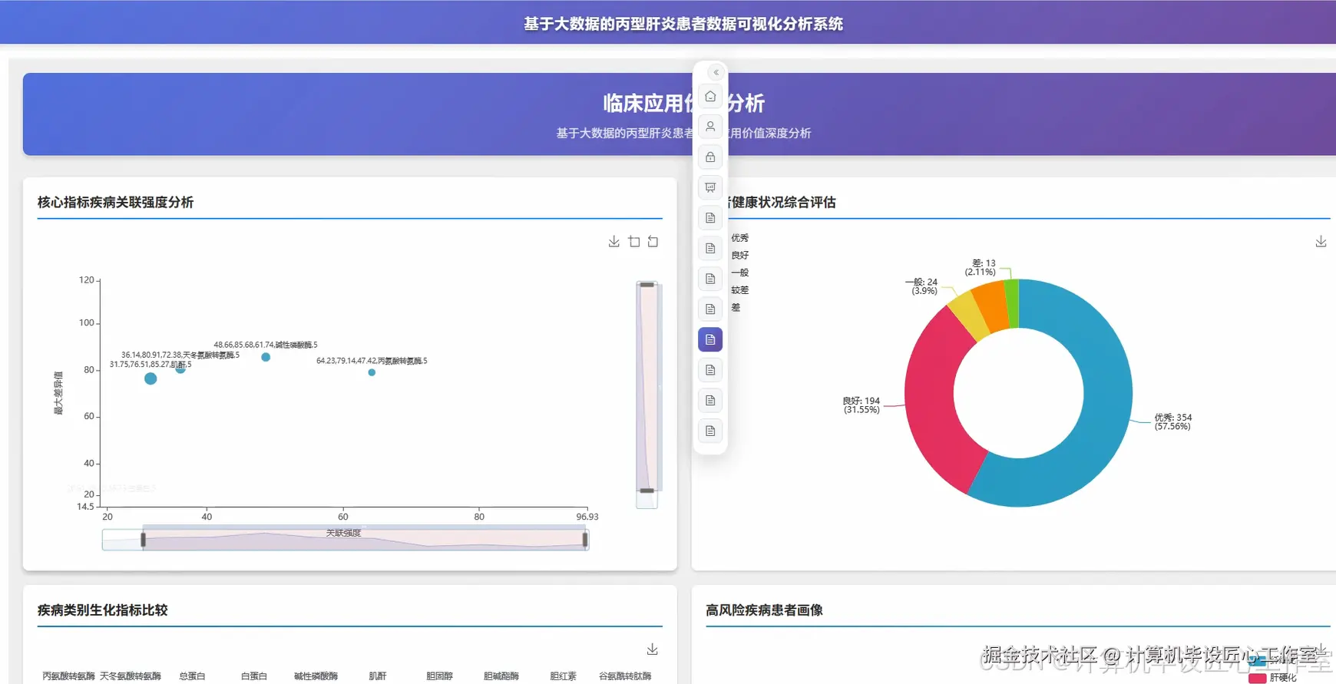
Task: Toggle 胆固醇 legend series
Action: [x=439, y=676]
